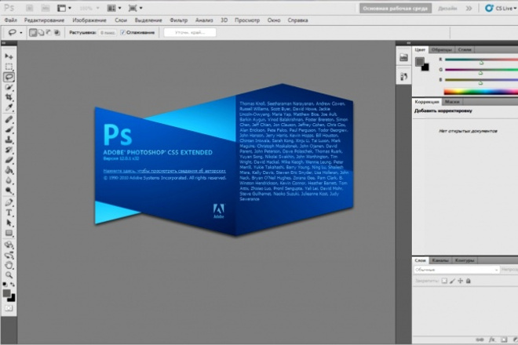Toggle lock transparent pixels in Слои panel
Viewport: 518px width, 345px height.
(x=444, y=281)
